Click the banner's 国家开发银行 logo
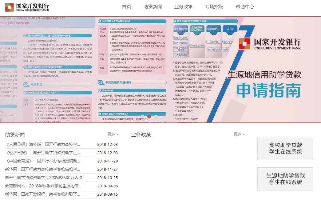 [x=270, y=44]
